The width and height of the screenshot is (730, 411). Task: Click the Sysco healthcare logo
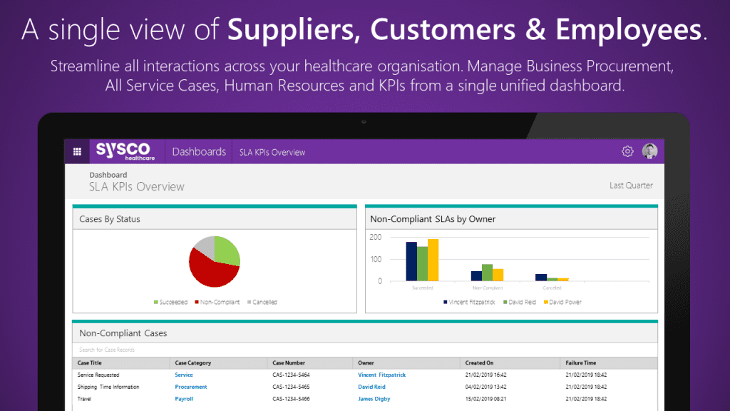[125, 151]
